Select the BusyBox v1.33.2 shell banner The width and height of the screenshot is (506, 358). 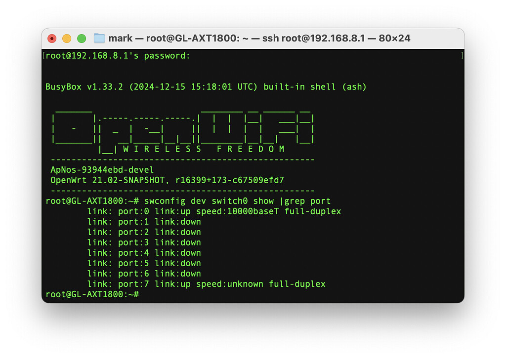[x=208, y=86]
